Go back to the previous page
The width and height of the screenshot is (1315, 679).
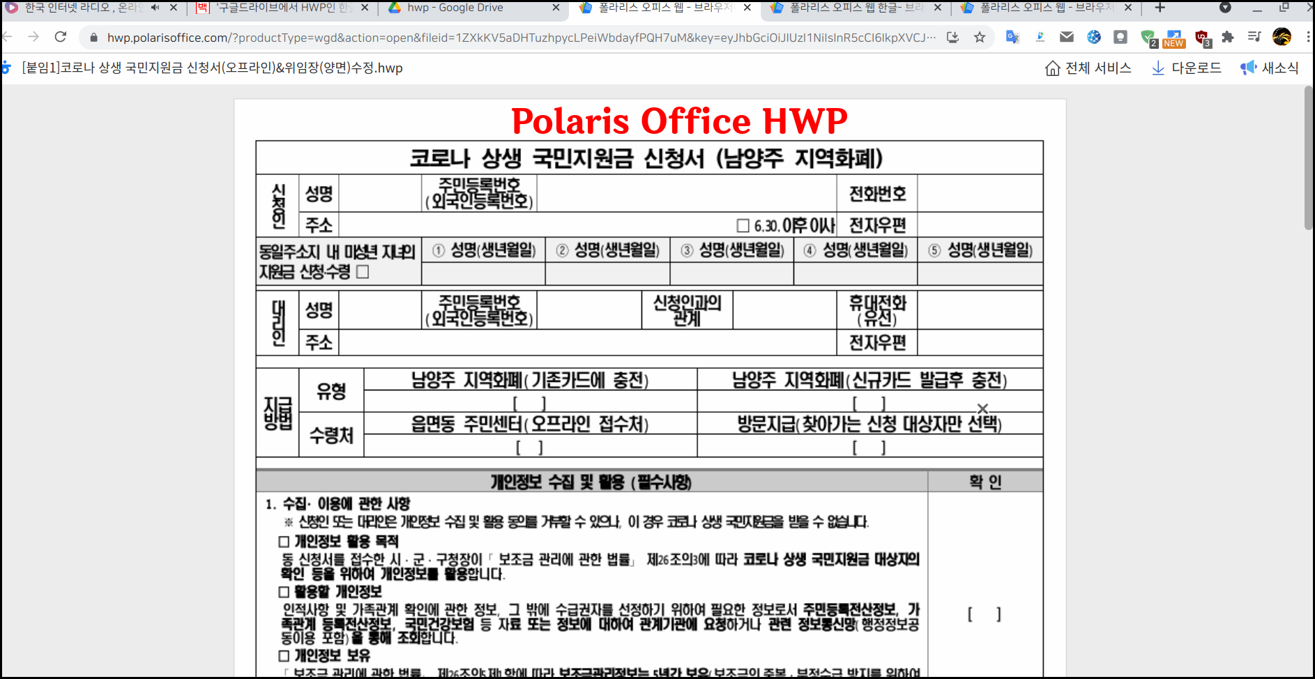coord(8,37)
